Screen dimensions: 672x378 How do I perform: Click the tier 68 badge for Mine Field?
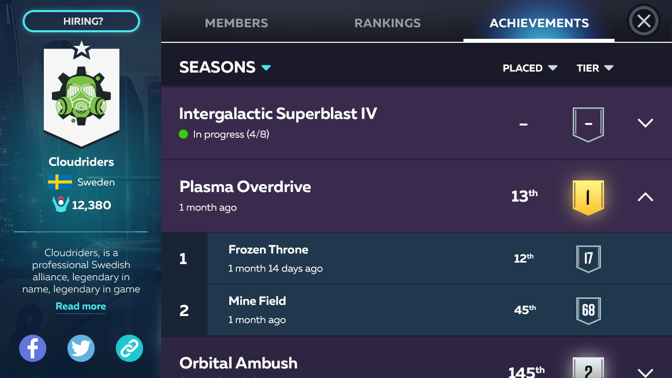pos(588,310)
